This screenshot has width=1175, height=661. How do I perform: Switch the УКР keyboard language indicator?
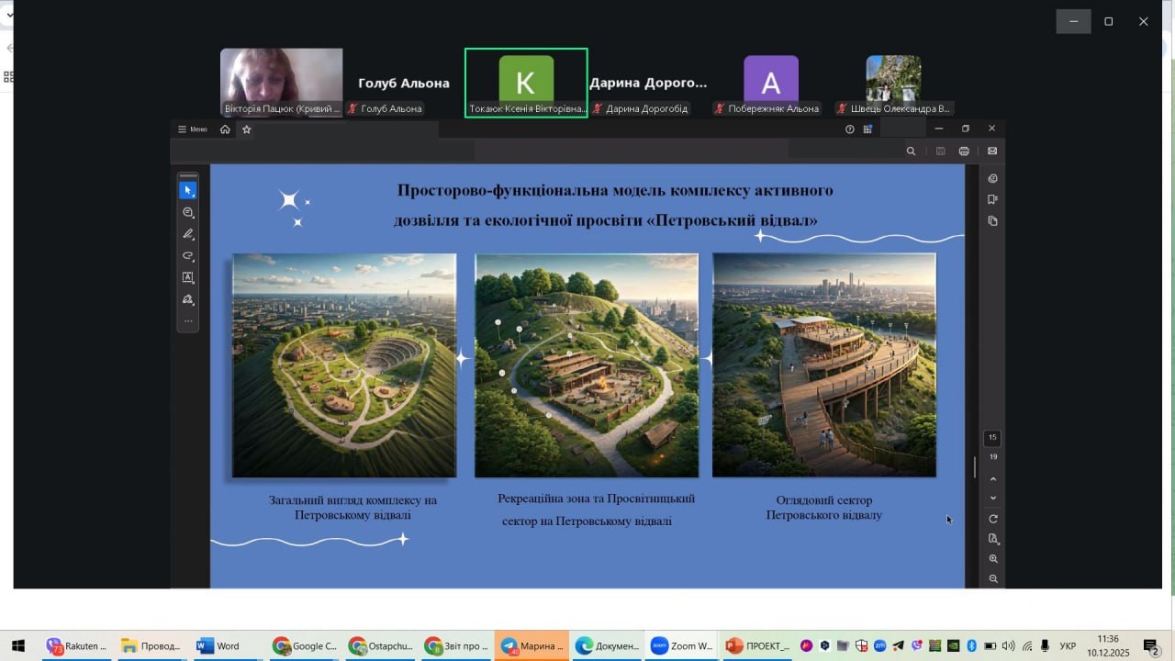coord(1068,646)
